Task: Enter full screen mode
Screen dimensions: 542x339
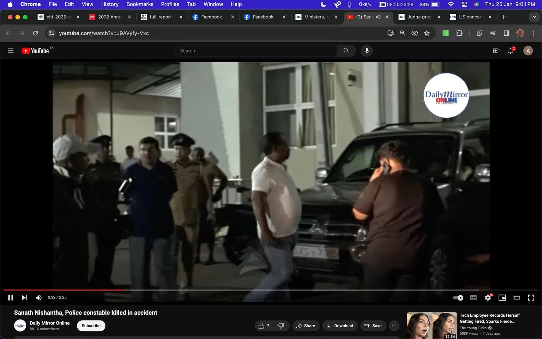Action: 531,298
